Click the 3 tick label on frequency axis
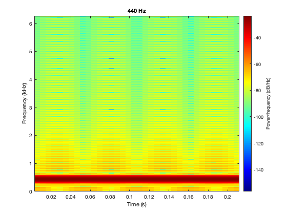 (x=31, y=107)
